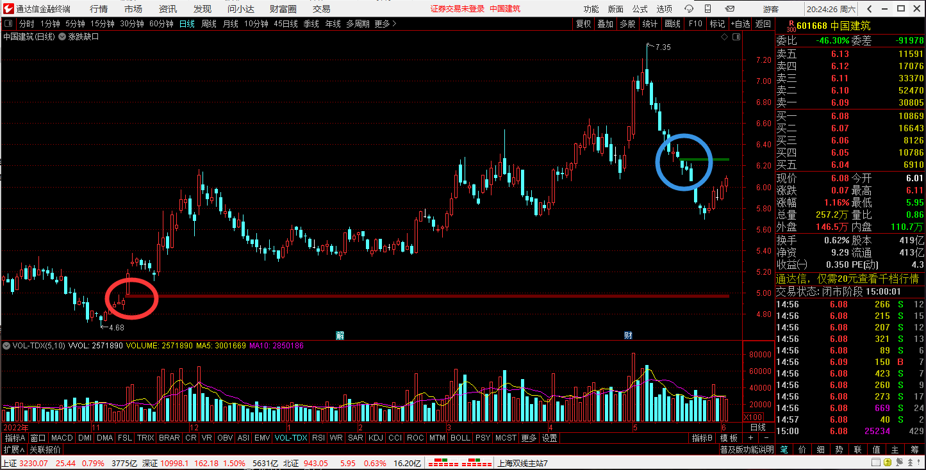Click the F10 company info button
Image resolution: width=926 pixels, height=470 pixels.
695,24
